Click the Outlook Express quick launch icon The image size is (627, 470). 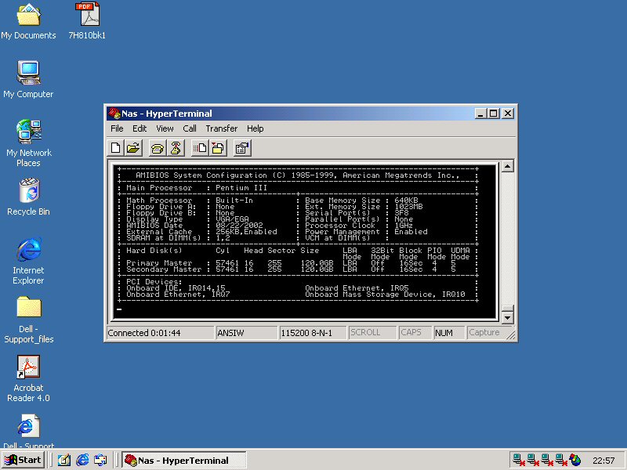[x=100, y=460]
